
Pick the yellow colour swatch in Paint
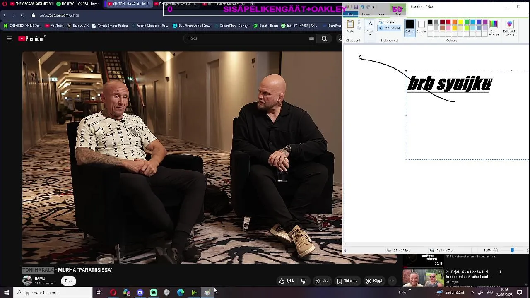(x=460, y=22)
